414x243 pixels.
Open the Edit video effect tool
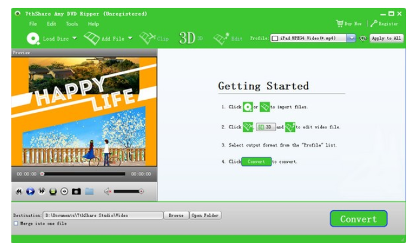pos(227,39)
